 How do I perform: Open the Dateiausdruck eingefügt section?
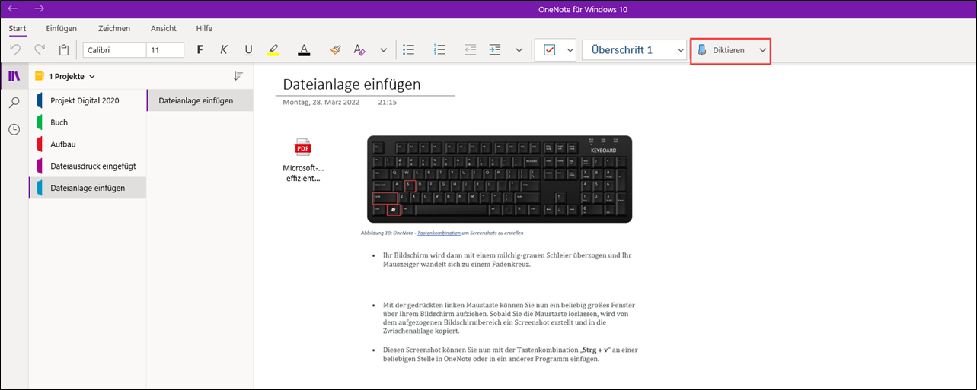pyautogui.click(x=88, y=166)
